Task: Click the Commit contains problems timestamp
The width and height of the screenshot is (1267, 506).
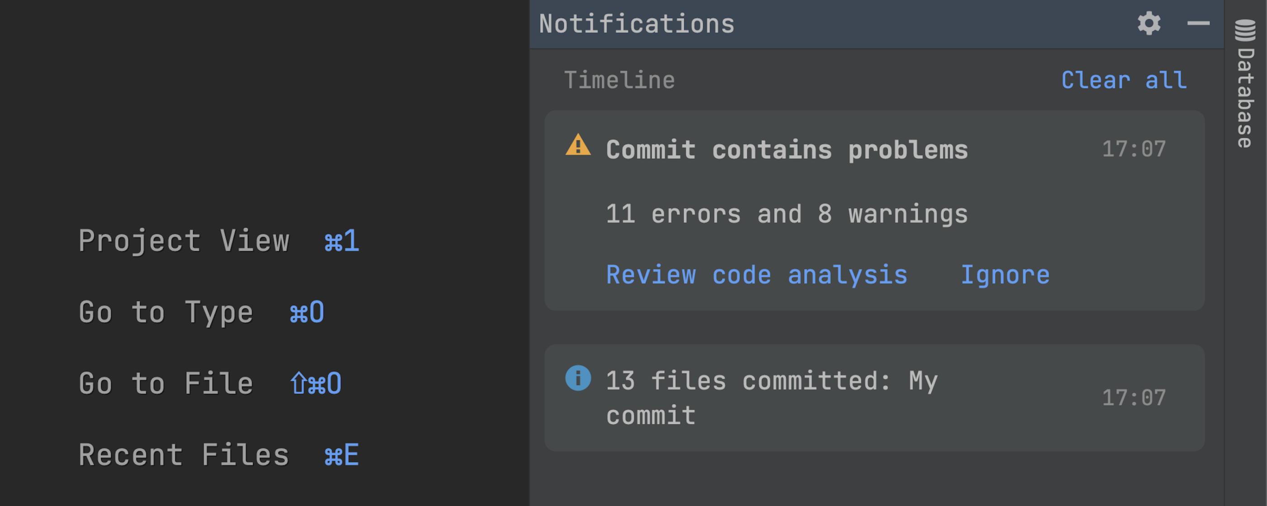Action: [1133, 150]
